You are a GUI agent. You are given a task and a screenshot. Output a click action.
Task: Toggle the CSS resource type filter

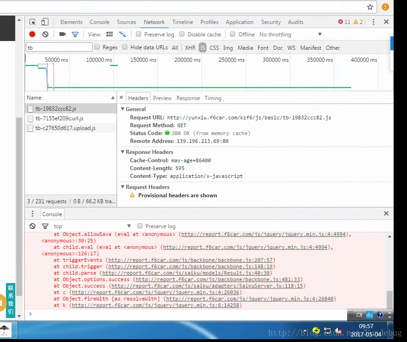coord(214,48)
